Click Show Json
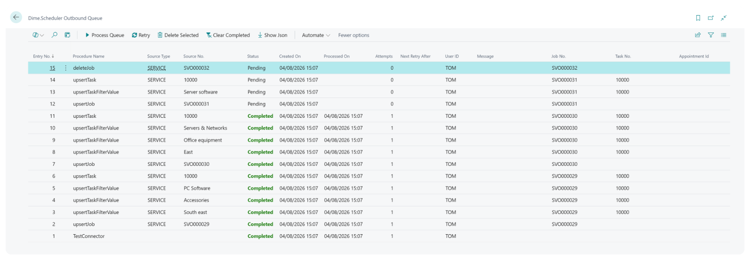 [273, 35]
